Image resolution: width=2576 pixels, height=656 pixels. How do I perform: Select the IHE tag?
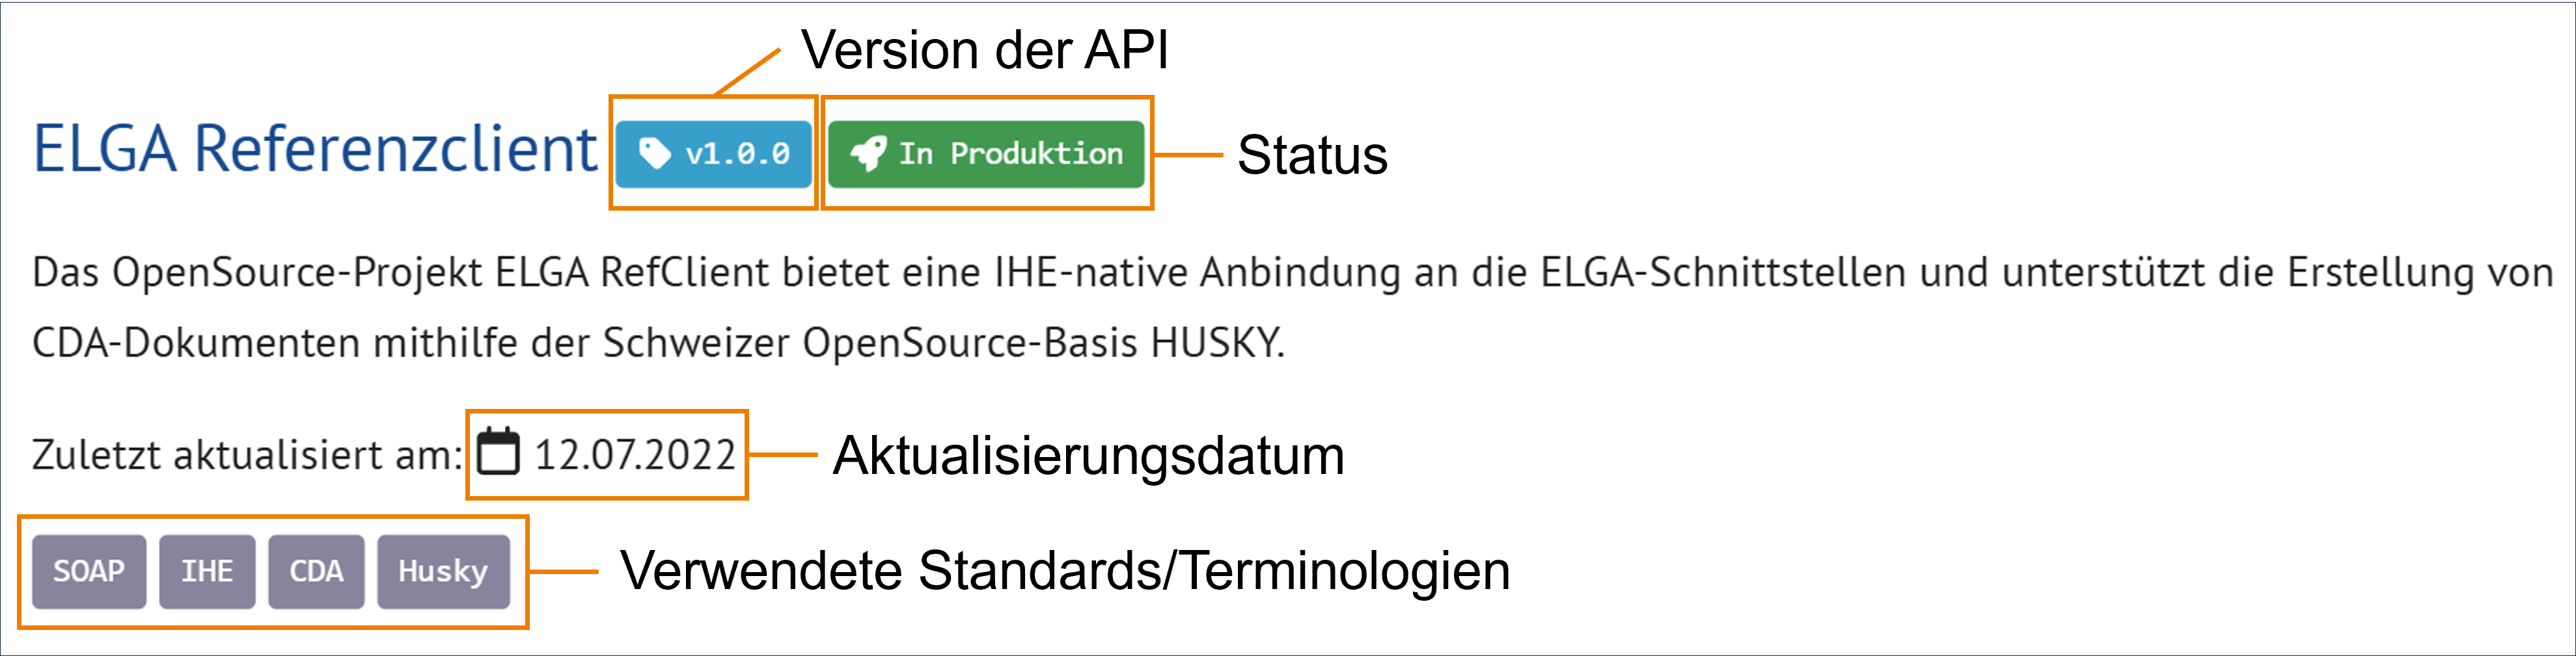tap(207, 571)
